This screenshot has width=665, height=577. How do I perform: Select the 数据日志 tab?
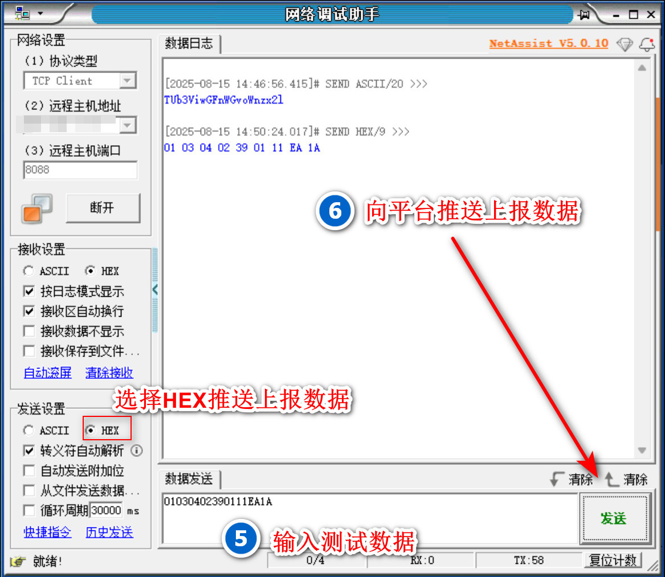pyautogui.click(x=189, y=44)
